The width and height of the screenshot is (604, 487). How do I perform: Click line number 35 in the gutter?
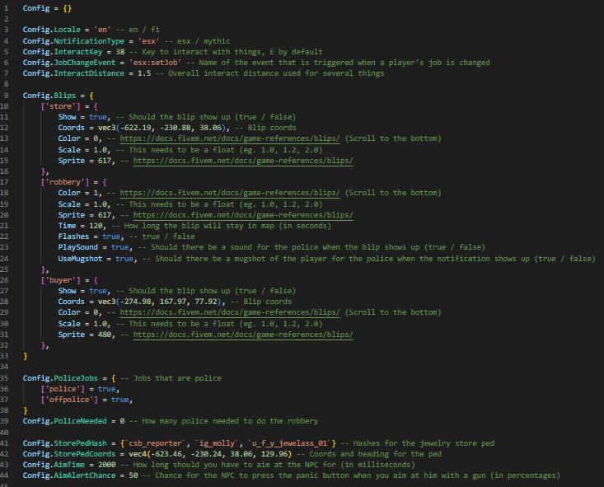(4, 378)
